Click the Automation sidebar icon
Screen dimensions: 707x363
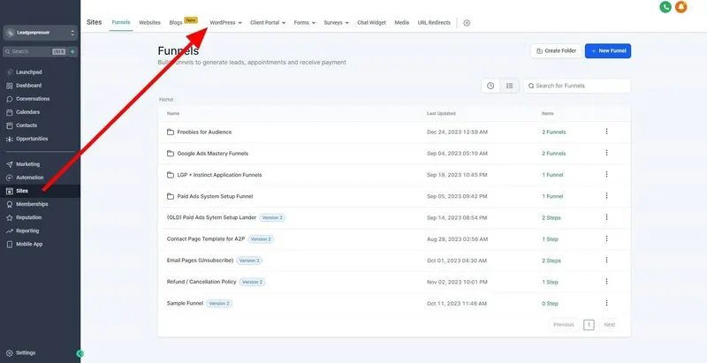[x=10, y=178]
